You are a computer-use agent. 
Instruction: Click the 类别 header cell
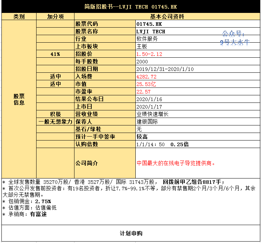[x=19, y=16]
